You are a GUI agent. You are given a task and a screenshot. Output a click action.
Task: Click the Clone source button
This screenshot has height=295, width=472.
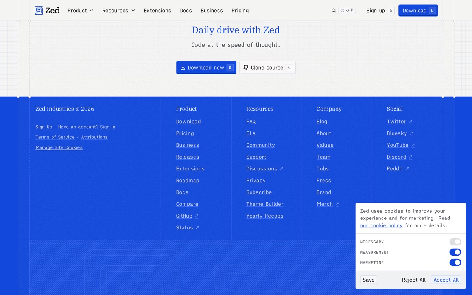tap(267, 68)
